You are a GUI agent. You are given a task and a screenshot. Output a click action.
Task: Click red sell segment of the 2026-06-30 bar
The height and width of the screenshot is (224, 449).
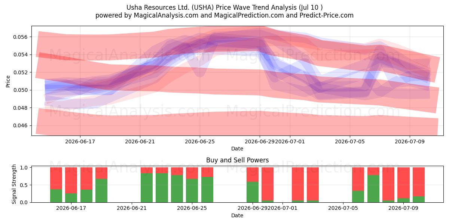(x=268, y=184)
